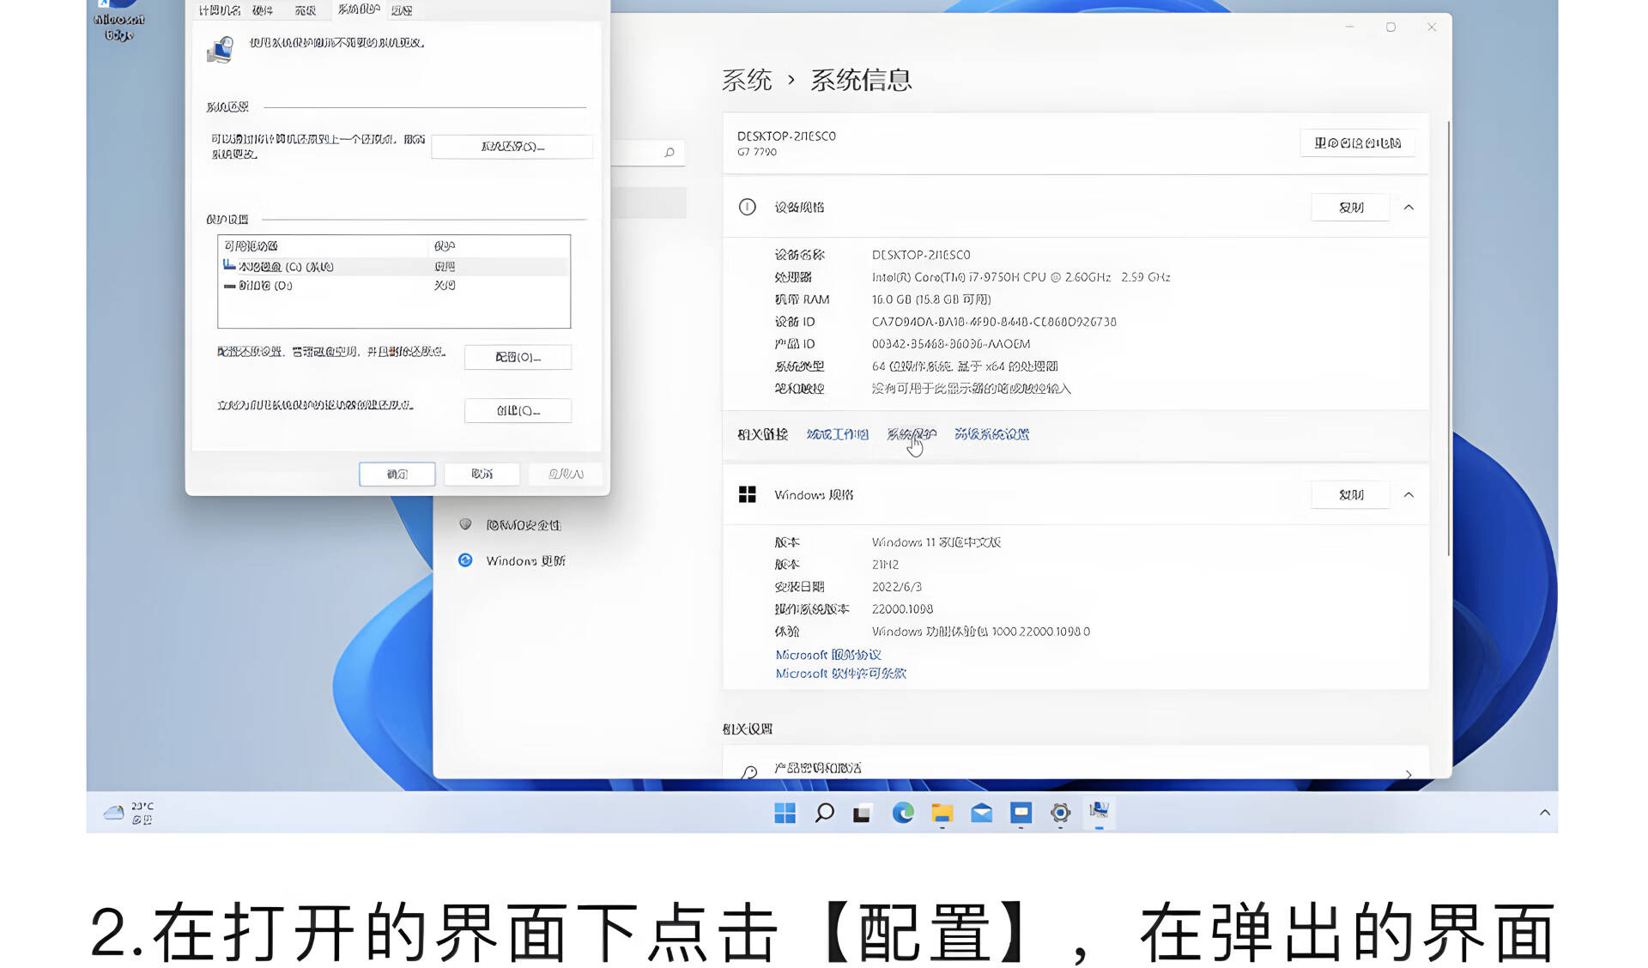Confirm dialog with 确定 button
This screenshot has height=968, width=1648.
point(397,475)
